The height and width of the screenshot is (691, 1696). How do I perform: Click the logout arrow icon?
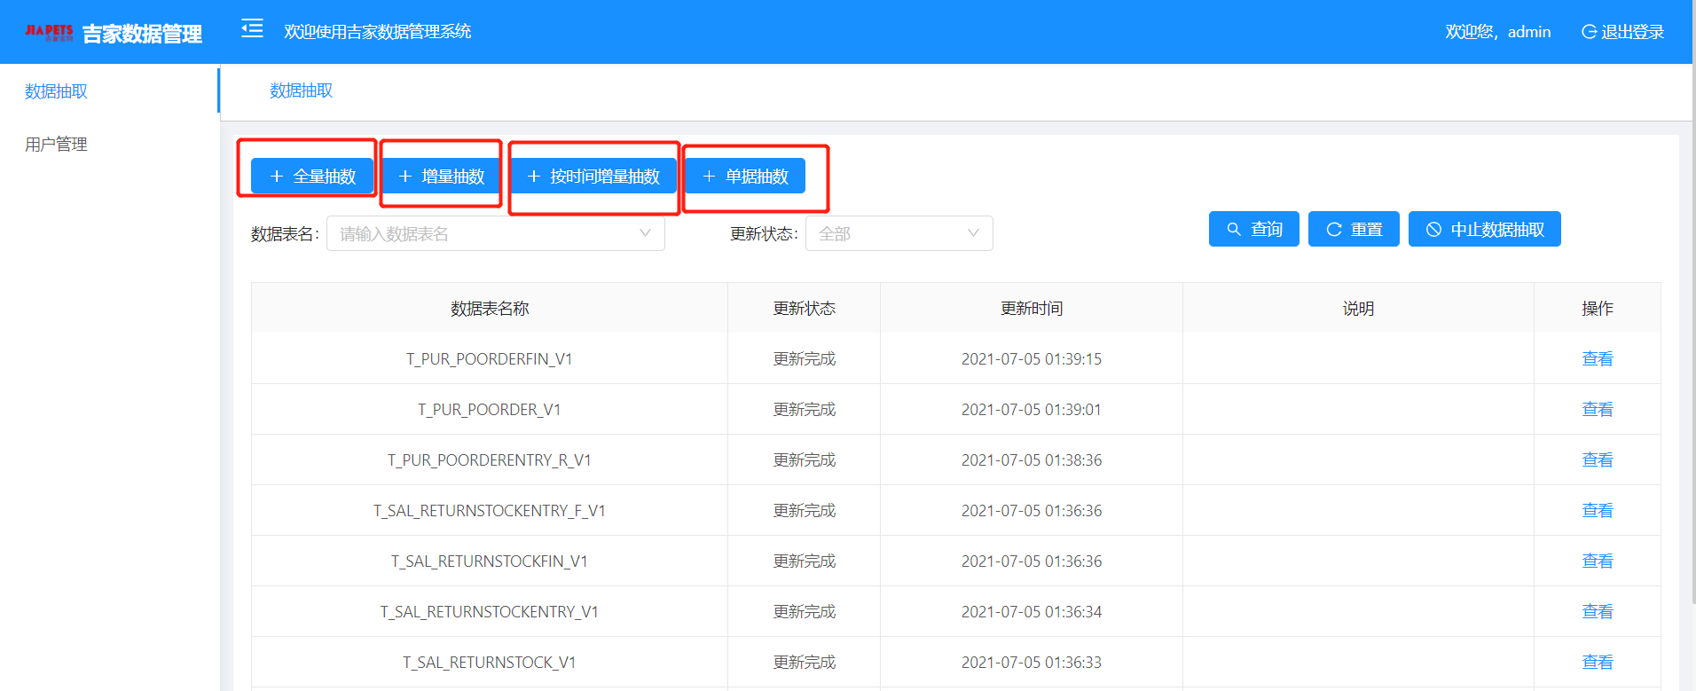1589,32
